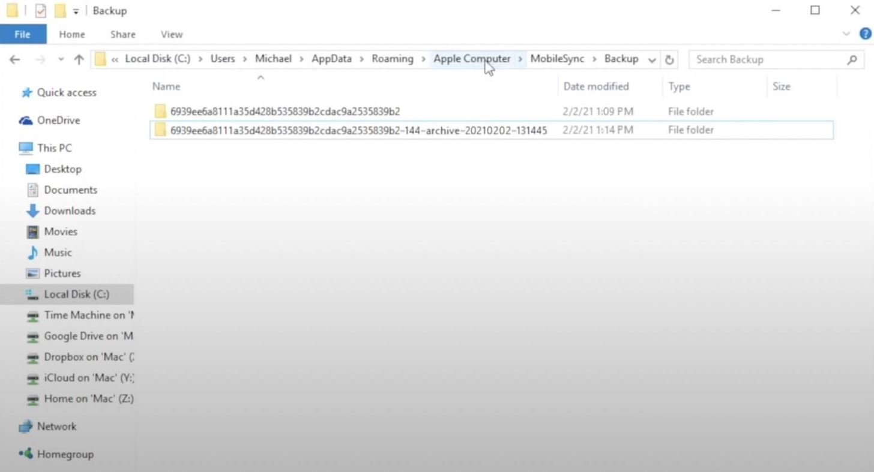
Task: Click the Homegroup icon in sidebar
Action: (x=26, y=454)
